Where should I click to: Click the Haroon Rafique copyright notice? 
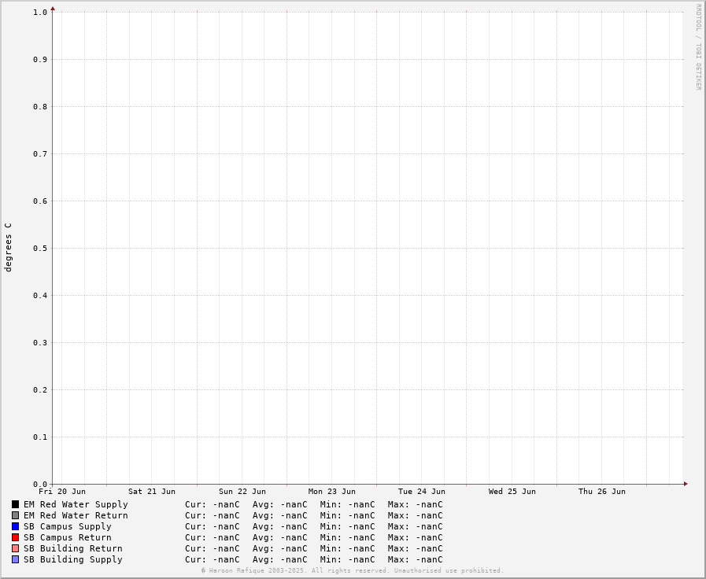point(353,570)
